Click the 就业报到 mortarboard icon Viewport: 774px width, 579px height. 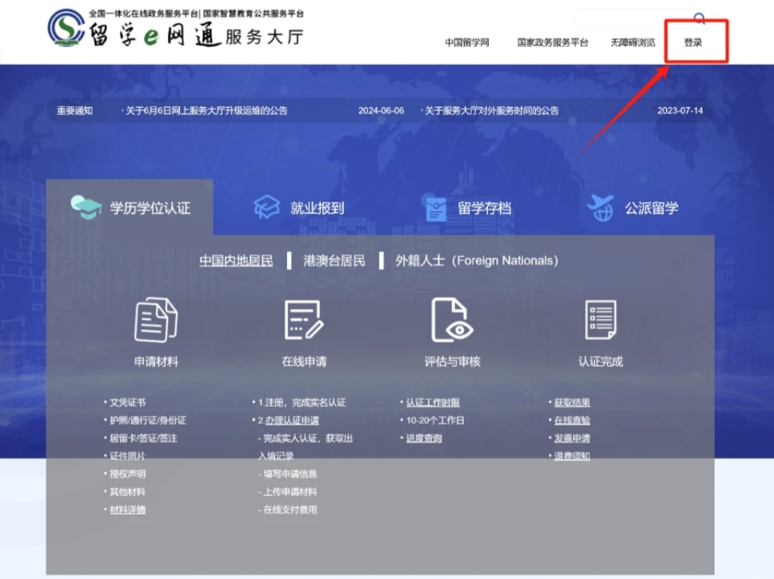267,207
